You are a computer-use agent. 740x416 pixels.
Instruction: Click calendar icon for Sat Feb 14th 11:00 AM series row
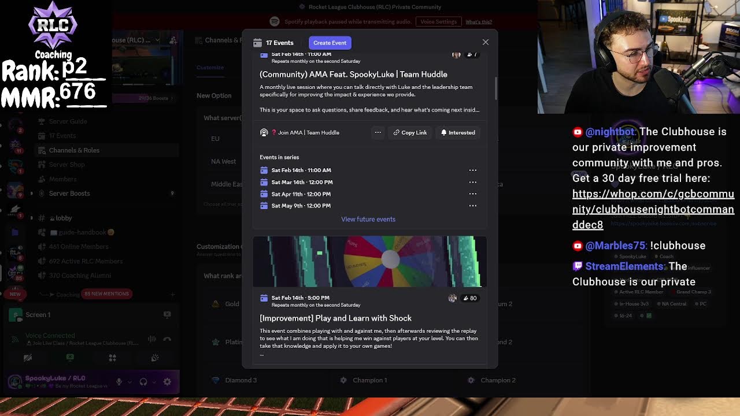tap(264, 170)
